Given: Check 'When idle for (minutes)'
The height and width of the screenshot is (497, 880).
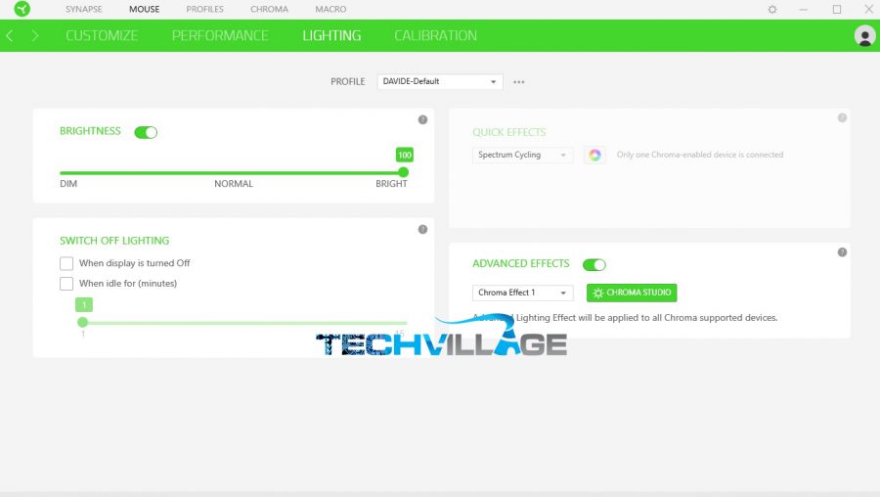Looking at the screenshot, I should [66, 284].
